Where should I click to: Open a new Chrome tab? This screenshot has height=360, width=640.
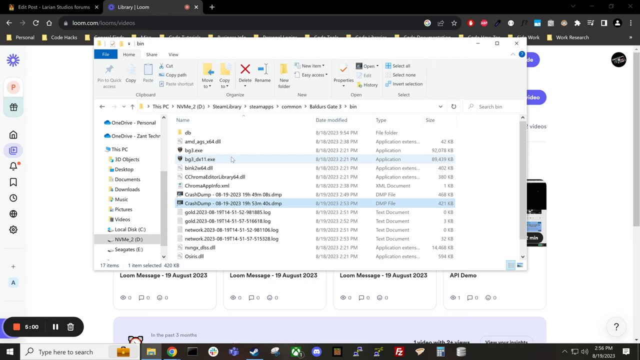coord(212,7)
